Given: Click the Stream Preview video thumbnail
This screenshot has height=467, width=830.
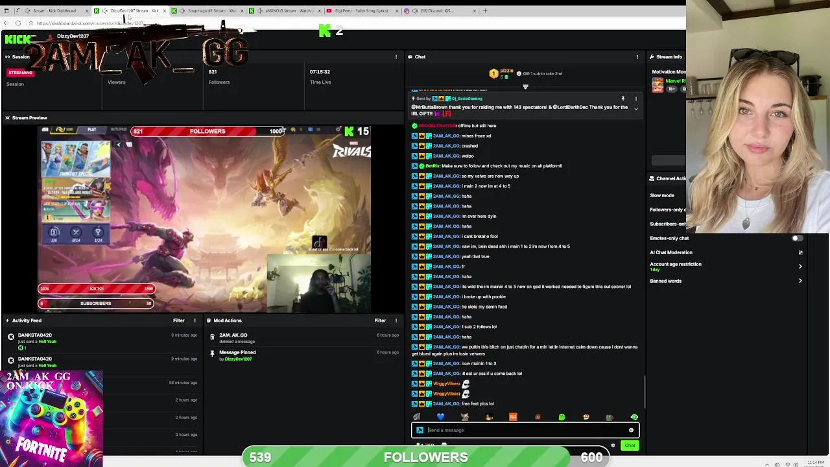Looking at the screenshot, I should pyautogui.click(x=204, y=219).
